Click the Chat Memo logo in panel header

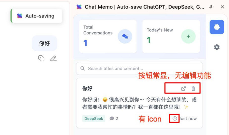tap(79, 7)
